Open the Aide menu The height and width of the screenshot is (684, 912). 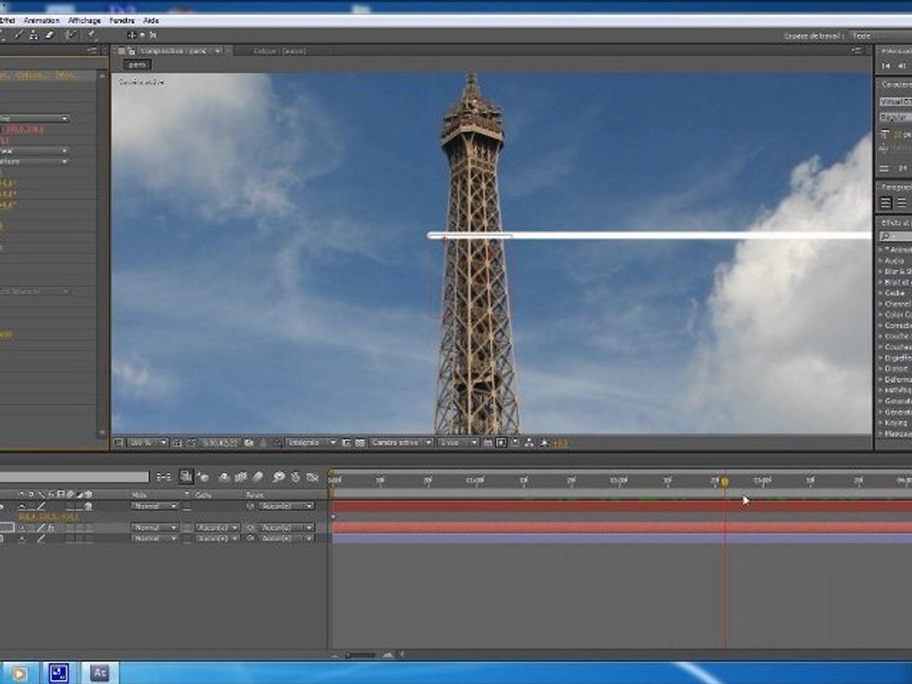point(151,20)
